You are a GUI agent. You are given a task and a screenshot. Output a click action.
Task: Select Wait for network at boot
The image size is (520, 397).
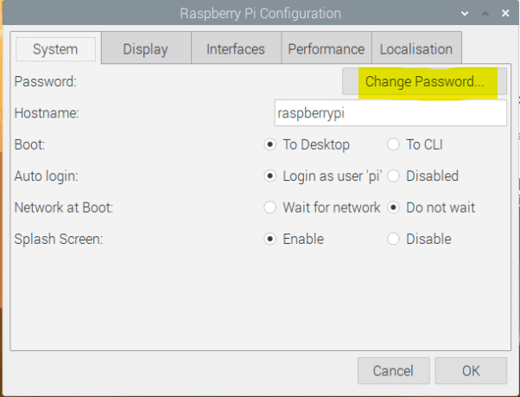click(270, 208)
